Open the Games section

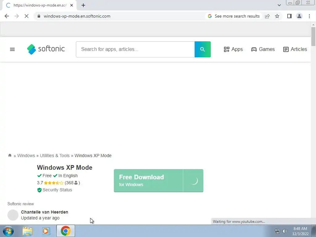(263, 49)
